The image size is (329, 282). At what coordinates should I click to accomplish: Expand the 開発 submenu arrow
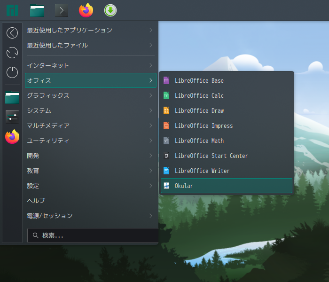pos(151,156)
